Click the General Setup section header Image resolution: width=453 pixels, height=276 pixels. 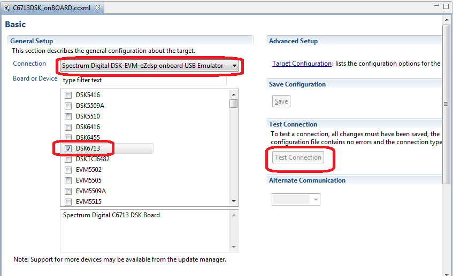pos(32,41)
